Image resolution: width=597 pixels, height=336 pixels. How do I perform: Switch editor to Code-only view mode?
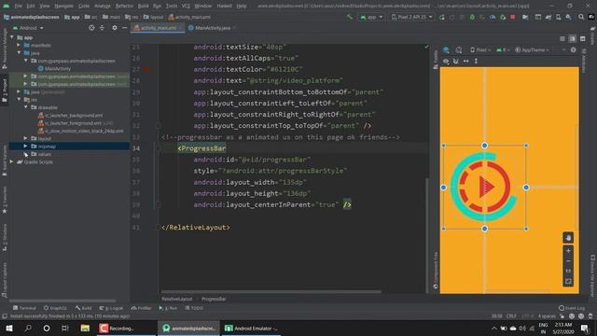click(x=562, y=38)
